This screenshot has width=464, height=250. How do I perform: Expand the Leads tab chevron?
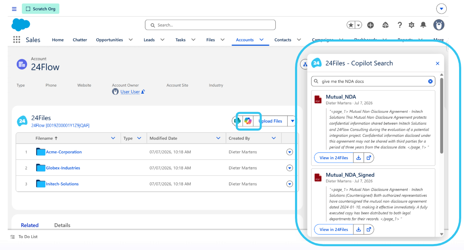click(162, 40)
